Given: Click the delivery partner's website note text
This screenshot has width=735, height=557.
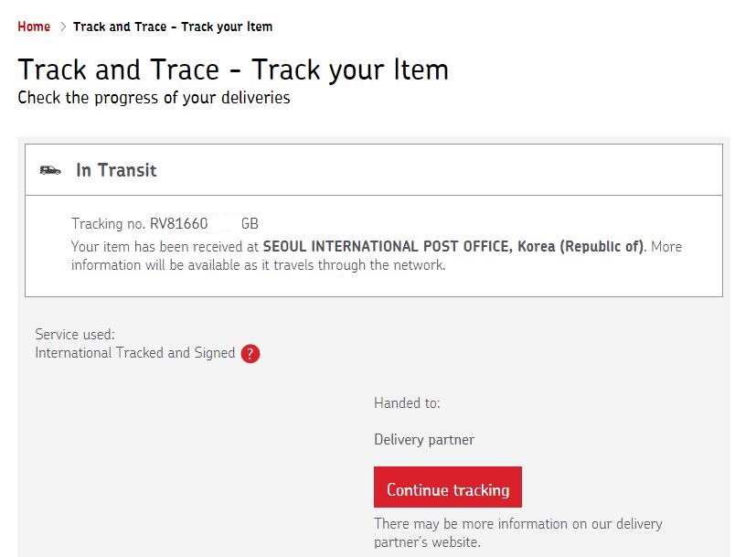Looking at the screenshot, I should tap(517, 533).
